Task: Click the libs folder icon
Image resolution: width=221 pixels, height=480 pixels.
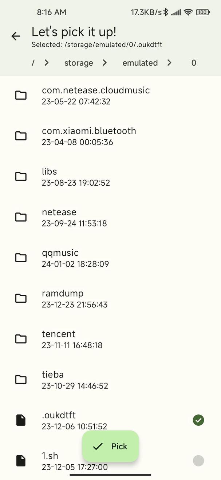Action: coord(21,177)
